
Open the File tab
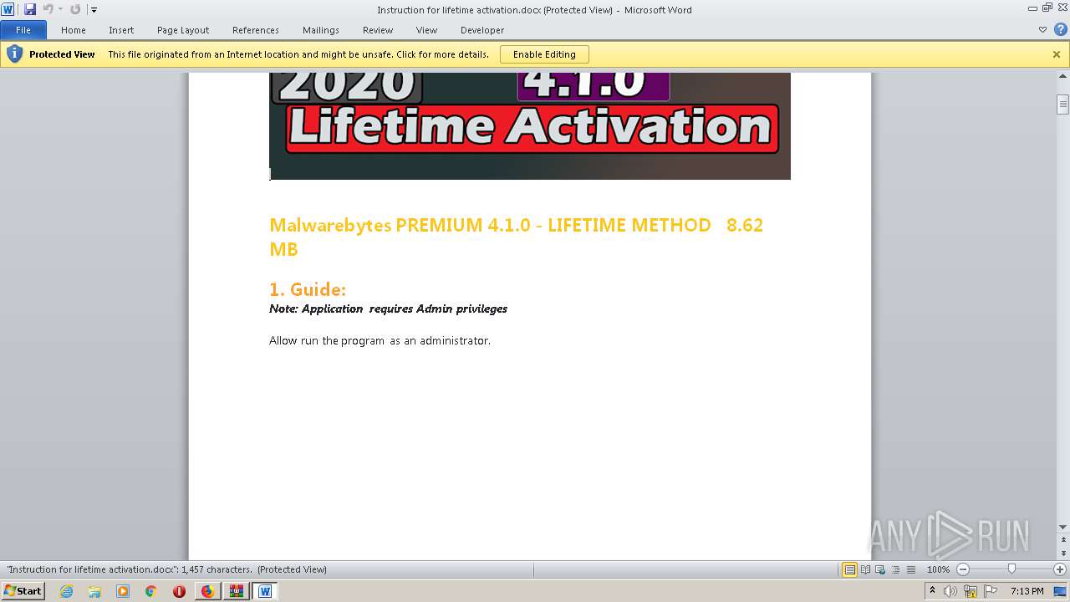(23, 30)
